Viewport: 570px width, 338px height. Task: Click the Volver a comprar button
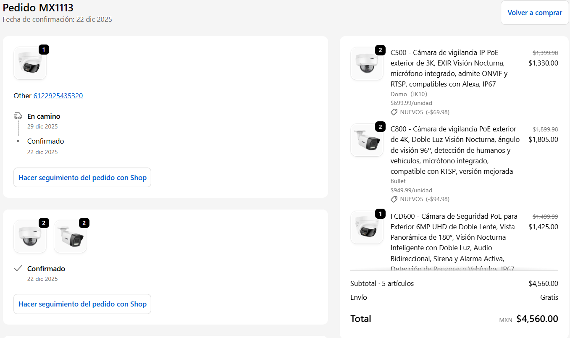tap(534, 13)
